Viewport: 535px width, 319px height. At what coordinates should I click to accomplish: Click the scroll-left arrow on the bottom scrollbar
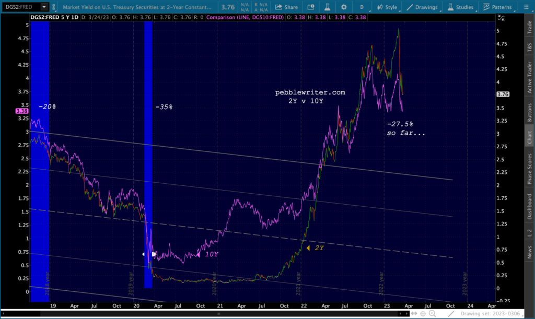(x=4, y=314)
